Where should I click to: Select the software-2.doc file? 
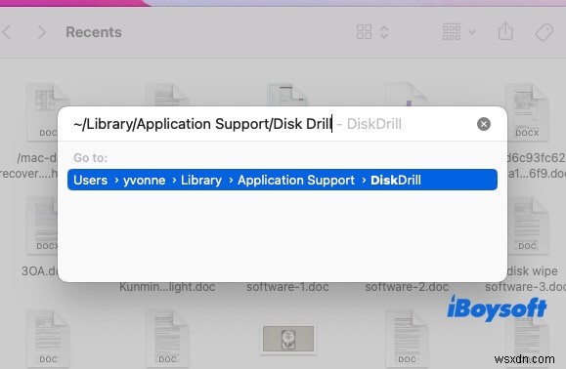(x=407, y=287)
